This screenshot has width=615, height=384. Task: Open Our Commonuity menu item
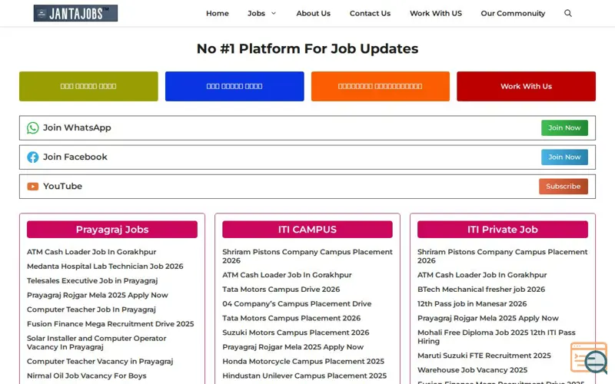click(x=513, y=13)
